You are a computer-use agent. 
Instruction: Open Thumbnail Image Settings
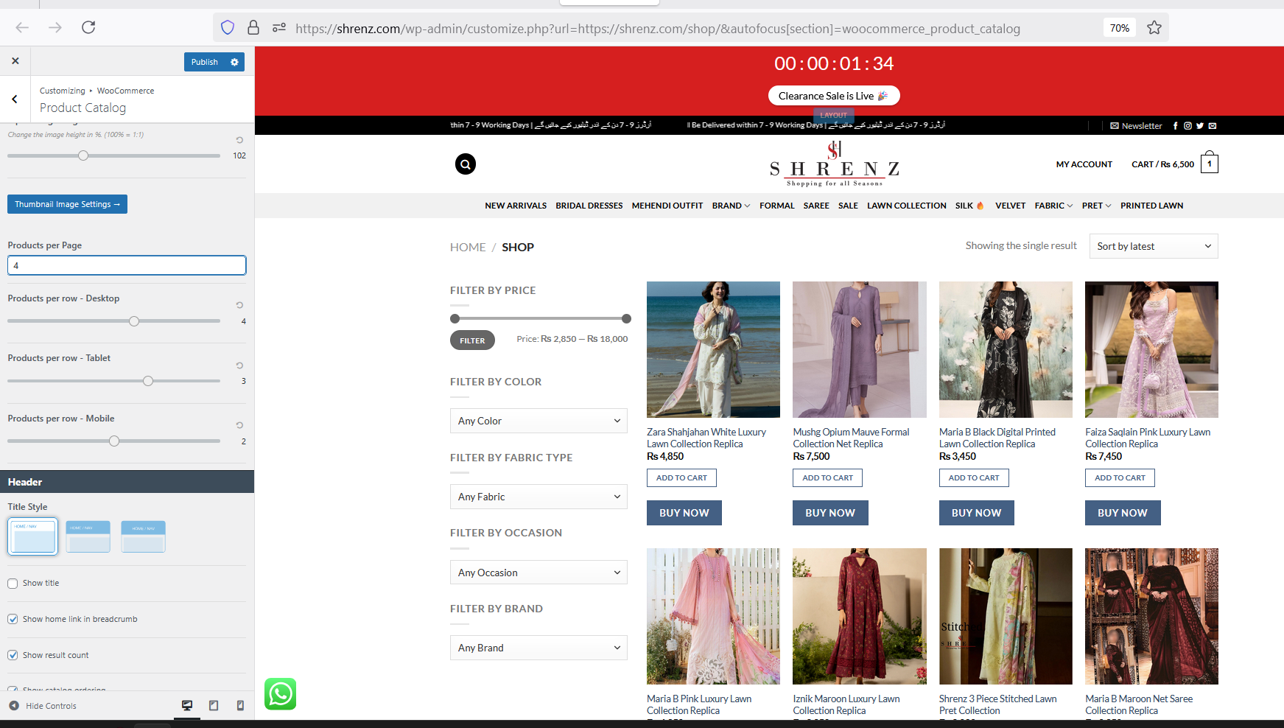click(x=67, y=204)
